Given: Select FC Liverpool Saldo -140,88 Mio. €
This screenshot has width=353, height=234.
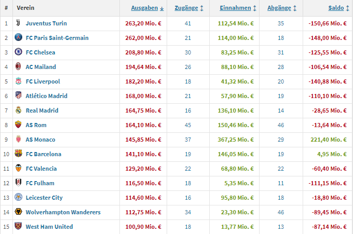Looking at the screenshot, I should click(x=328, y=81).
